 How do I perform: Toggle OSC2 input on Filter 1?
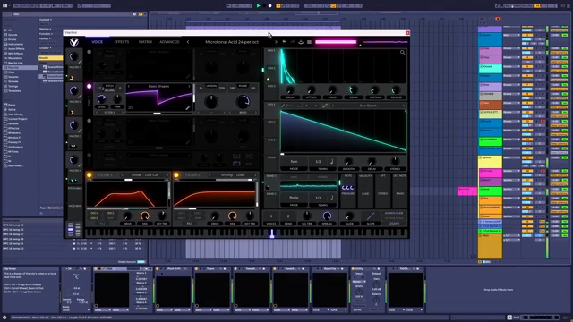110,213
